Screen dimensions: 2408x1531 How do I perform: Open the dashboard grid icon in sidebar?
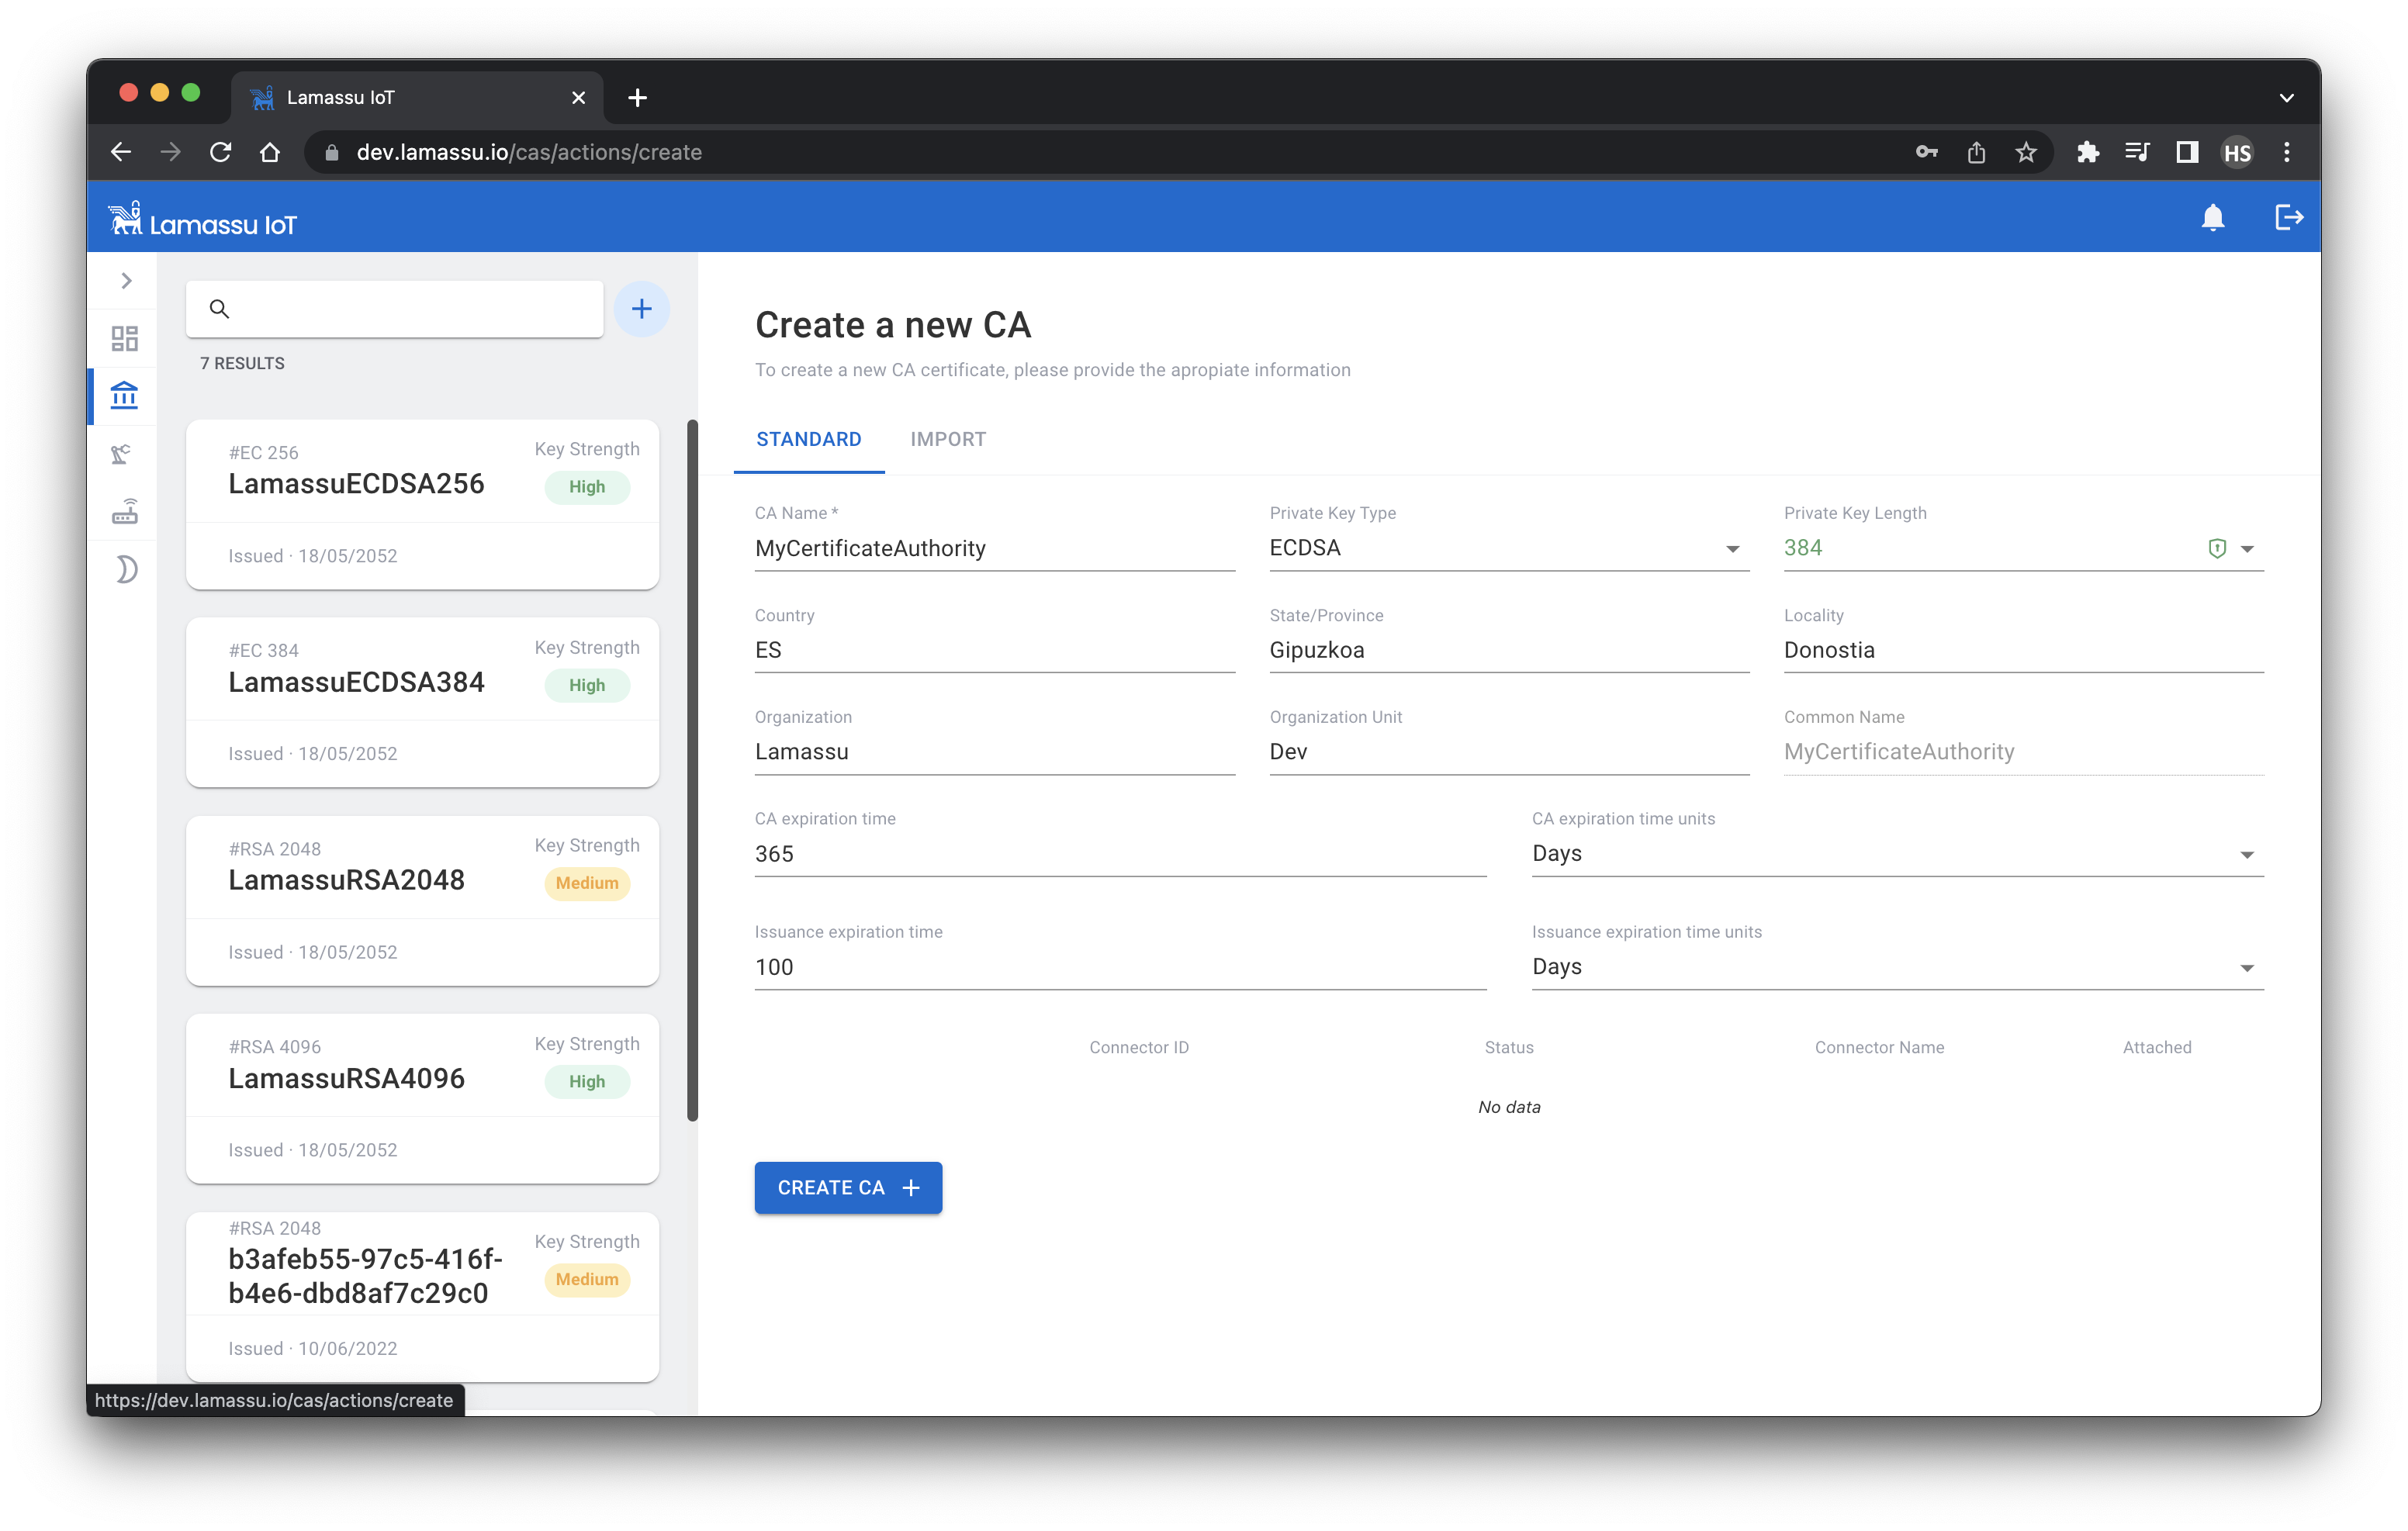coord(125,338)
